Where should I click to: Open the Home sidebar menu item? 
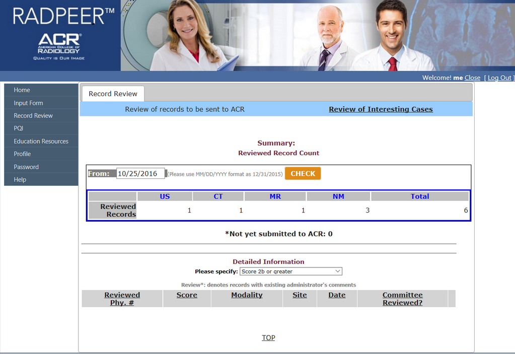coord(22,90)
